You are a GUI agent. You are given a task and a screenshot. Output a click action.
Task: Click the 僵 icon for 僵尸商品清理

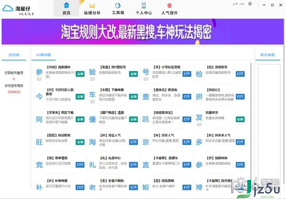pos(92,119)
